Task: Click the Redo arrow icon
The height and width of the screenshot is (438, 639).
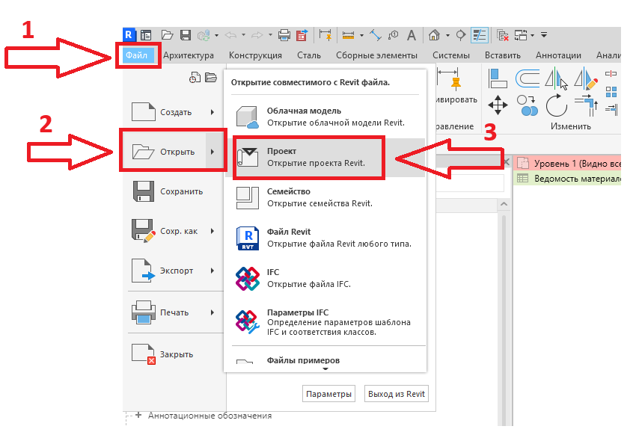Action: (x=257, y=35)
